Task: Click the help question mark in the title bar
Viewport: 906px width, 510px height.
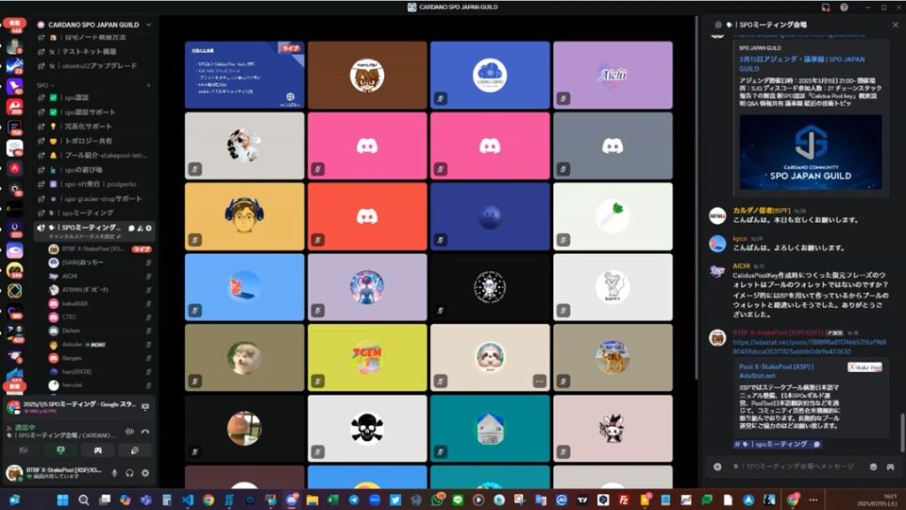Action: pos(844,7)
